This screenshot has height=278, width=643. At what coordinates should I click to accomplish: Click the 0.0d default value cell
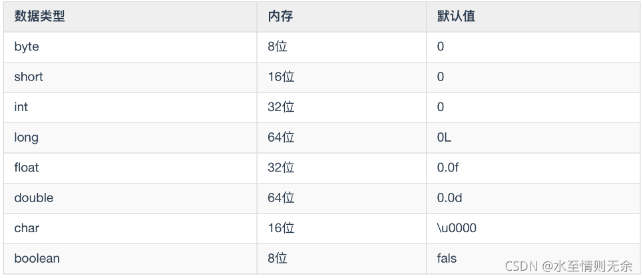(x=449, y=198)
